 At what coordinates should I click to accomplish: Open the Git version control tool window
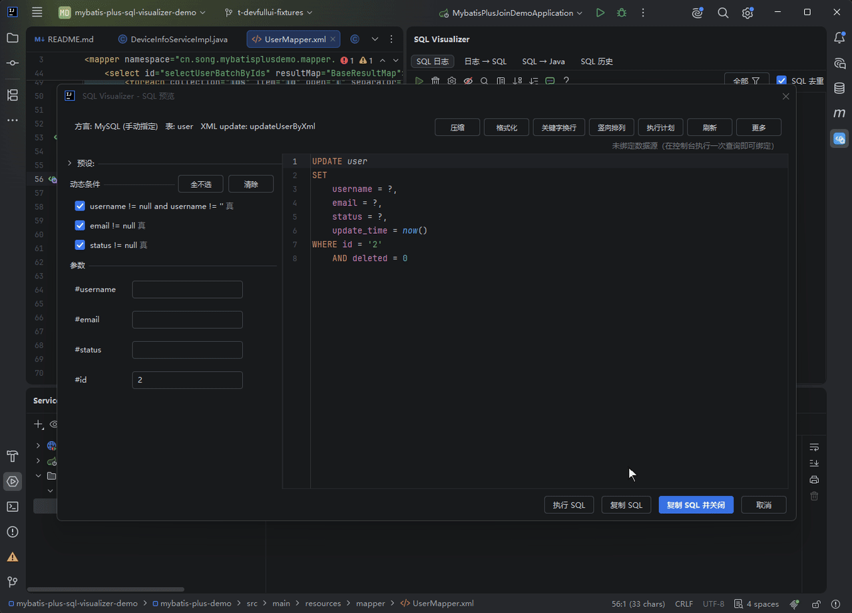coord(13,582)
